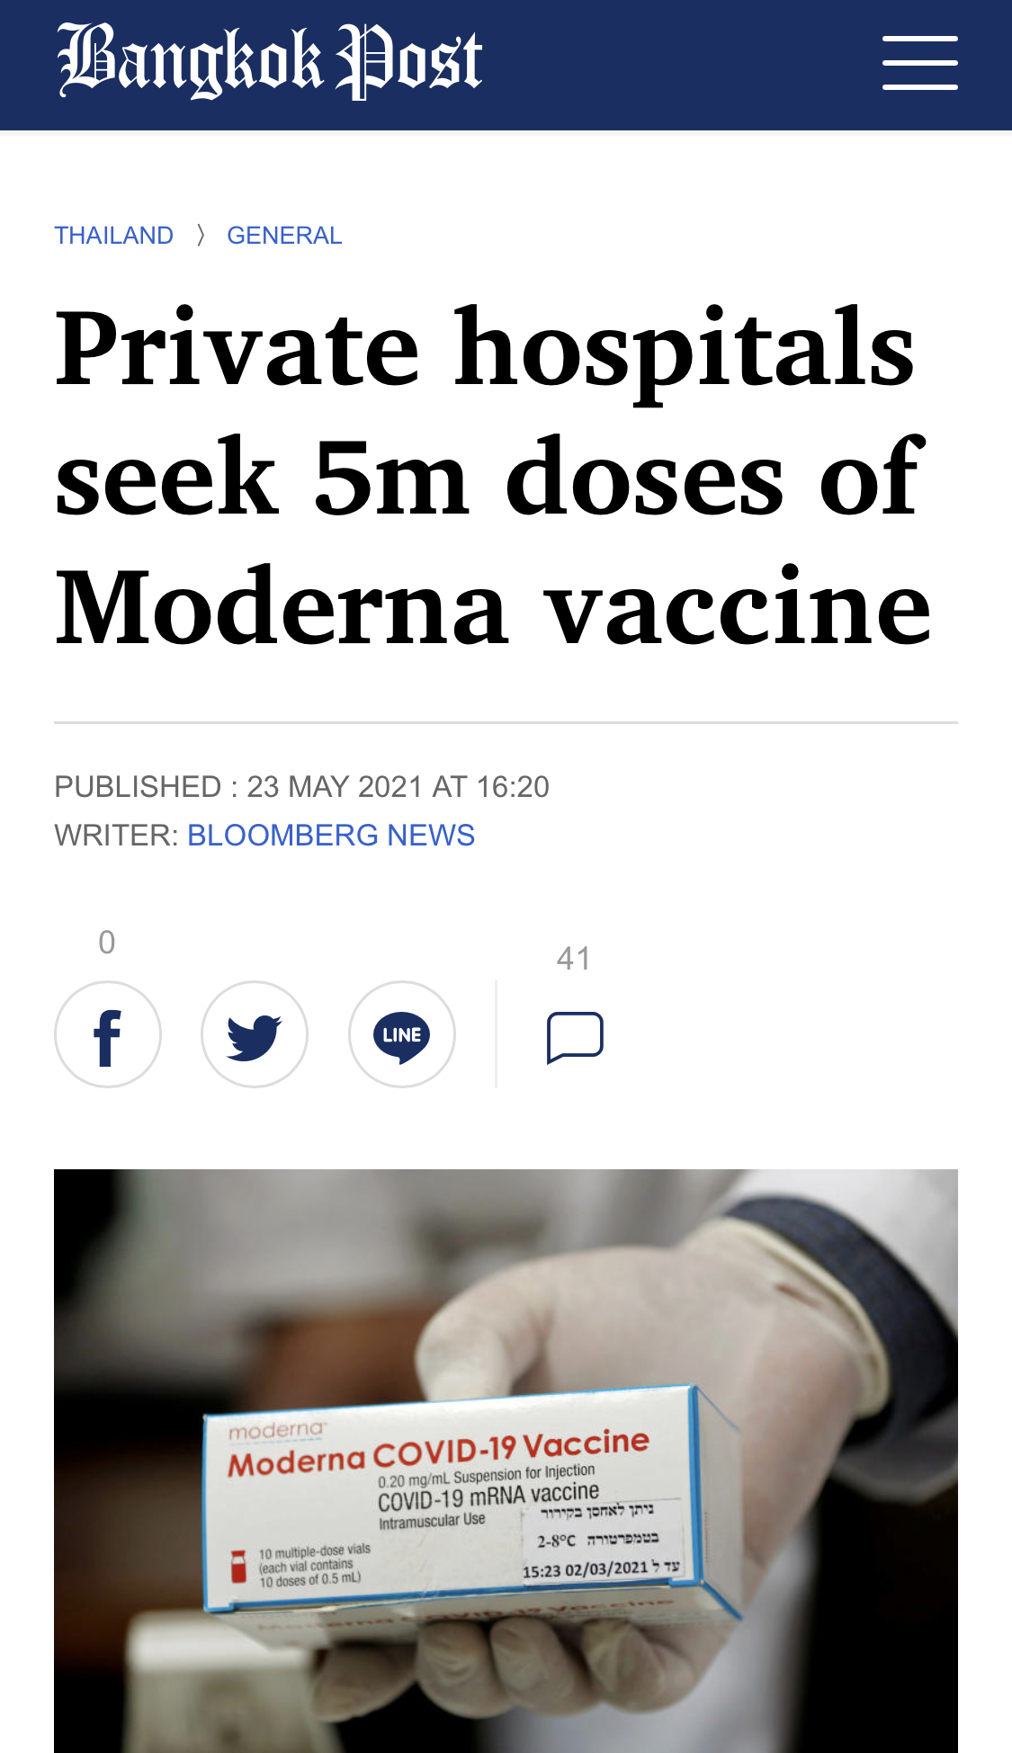Open the comments speech bubble icon

tap(575, 1037)
